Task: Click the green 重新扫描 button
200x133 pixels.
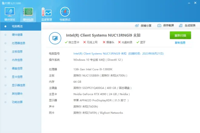Action: (x=180, y=35)
